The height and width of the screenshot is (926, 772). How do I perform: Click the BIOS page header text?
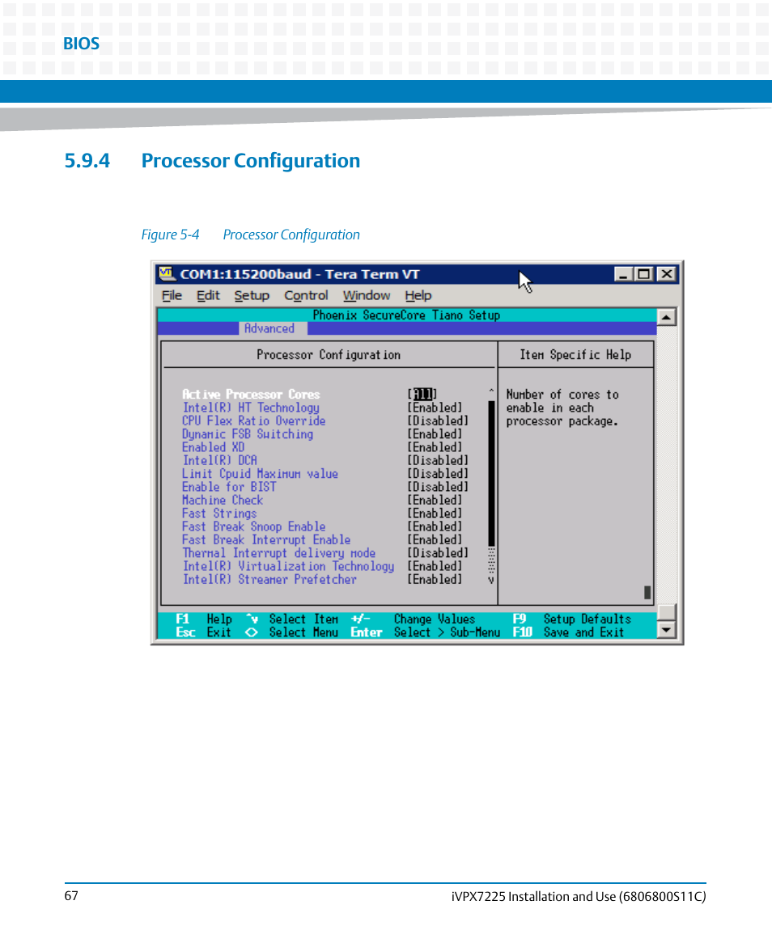click(81, 44)
